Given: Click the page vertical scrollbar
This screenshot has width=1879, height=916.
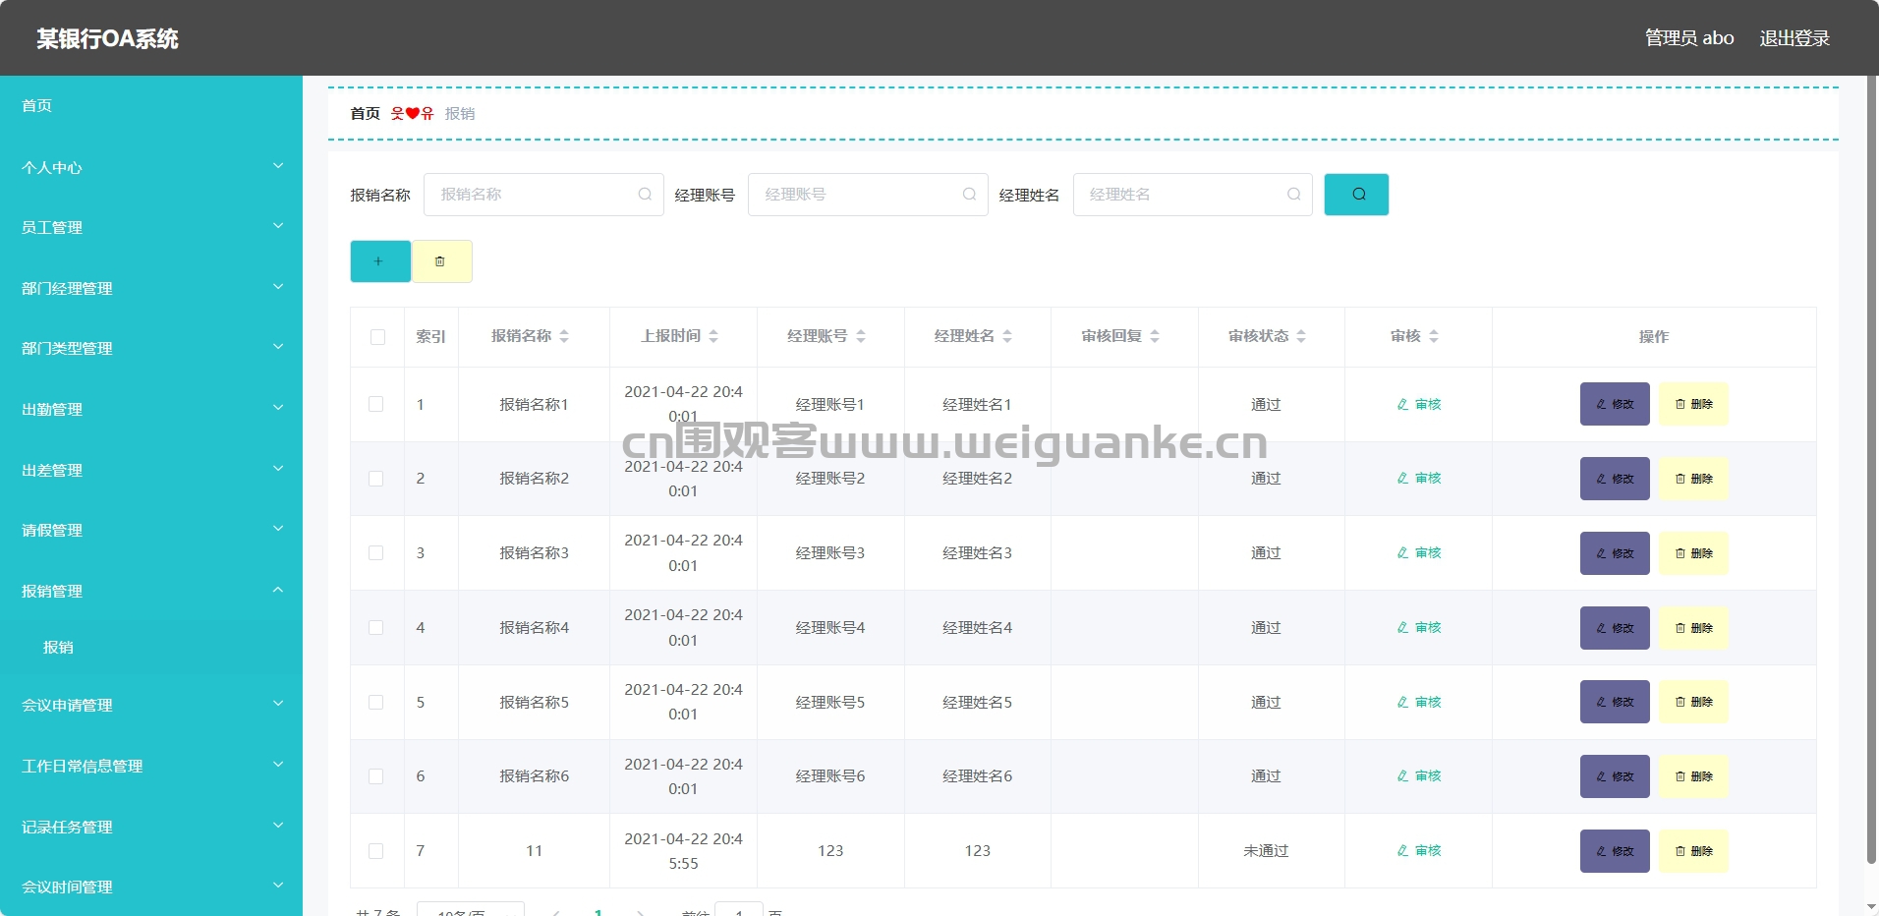Looking at the screenshot, I should [1871, 472].
